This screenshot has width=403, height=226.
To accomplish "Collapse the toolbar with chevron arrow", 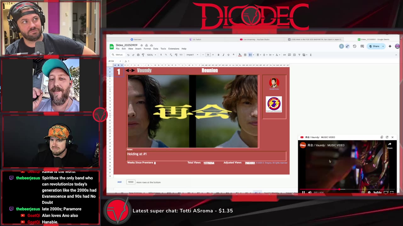I will [x=396, y=55].
